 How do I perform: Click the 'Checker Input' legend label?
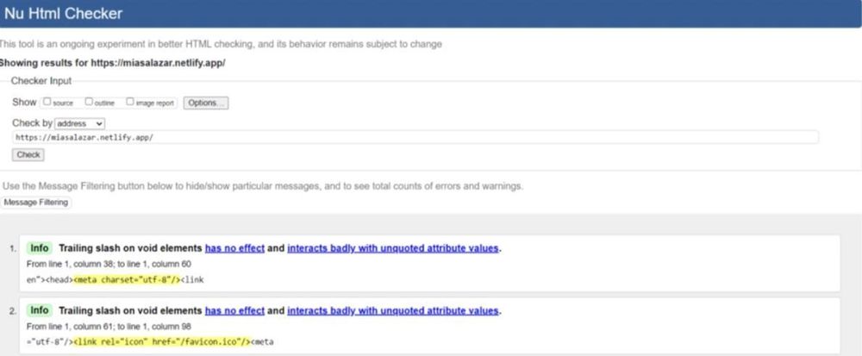[41, 81]
